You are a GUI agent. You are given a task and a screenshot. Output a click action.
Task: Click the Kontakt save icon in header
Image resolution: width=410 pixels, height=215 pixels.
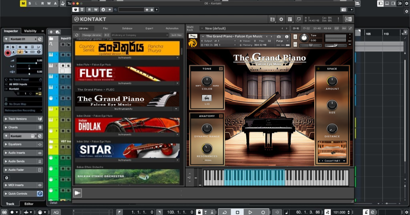click(273, 19)
